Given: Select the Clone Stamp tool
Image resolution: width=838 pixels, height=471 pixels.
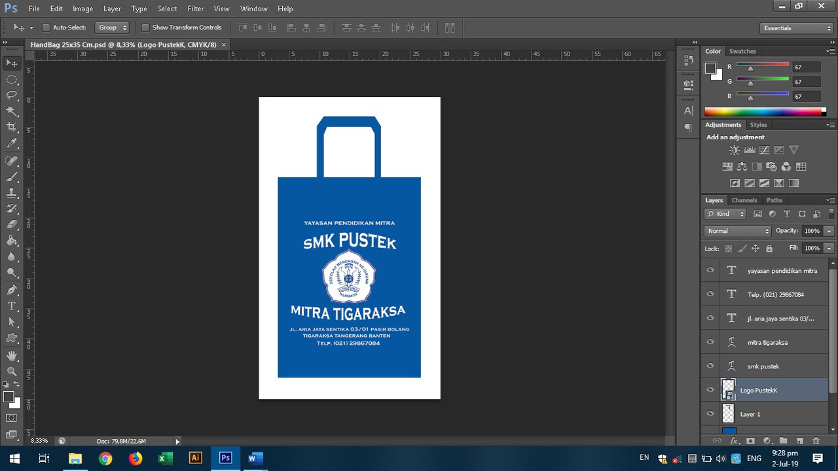Looking at the screenshot, I should [12, 193].
